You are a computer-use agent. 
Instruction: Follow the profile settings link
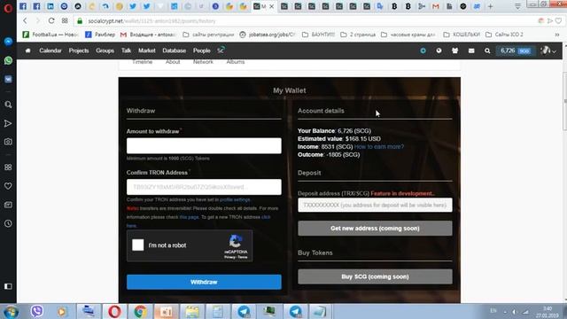point(235,199)
